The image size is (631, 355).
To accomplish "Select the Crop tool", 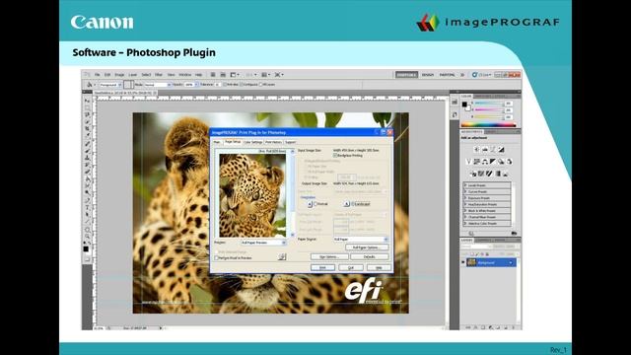I will (88, 128).
